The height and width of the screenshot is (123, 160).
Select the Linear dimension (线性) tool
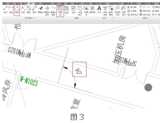tap(11, 9)
